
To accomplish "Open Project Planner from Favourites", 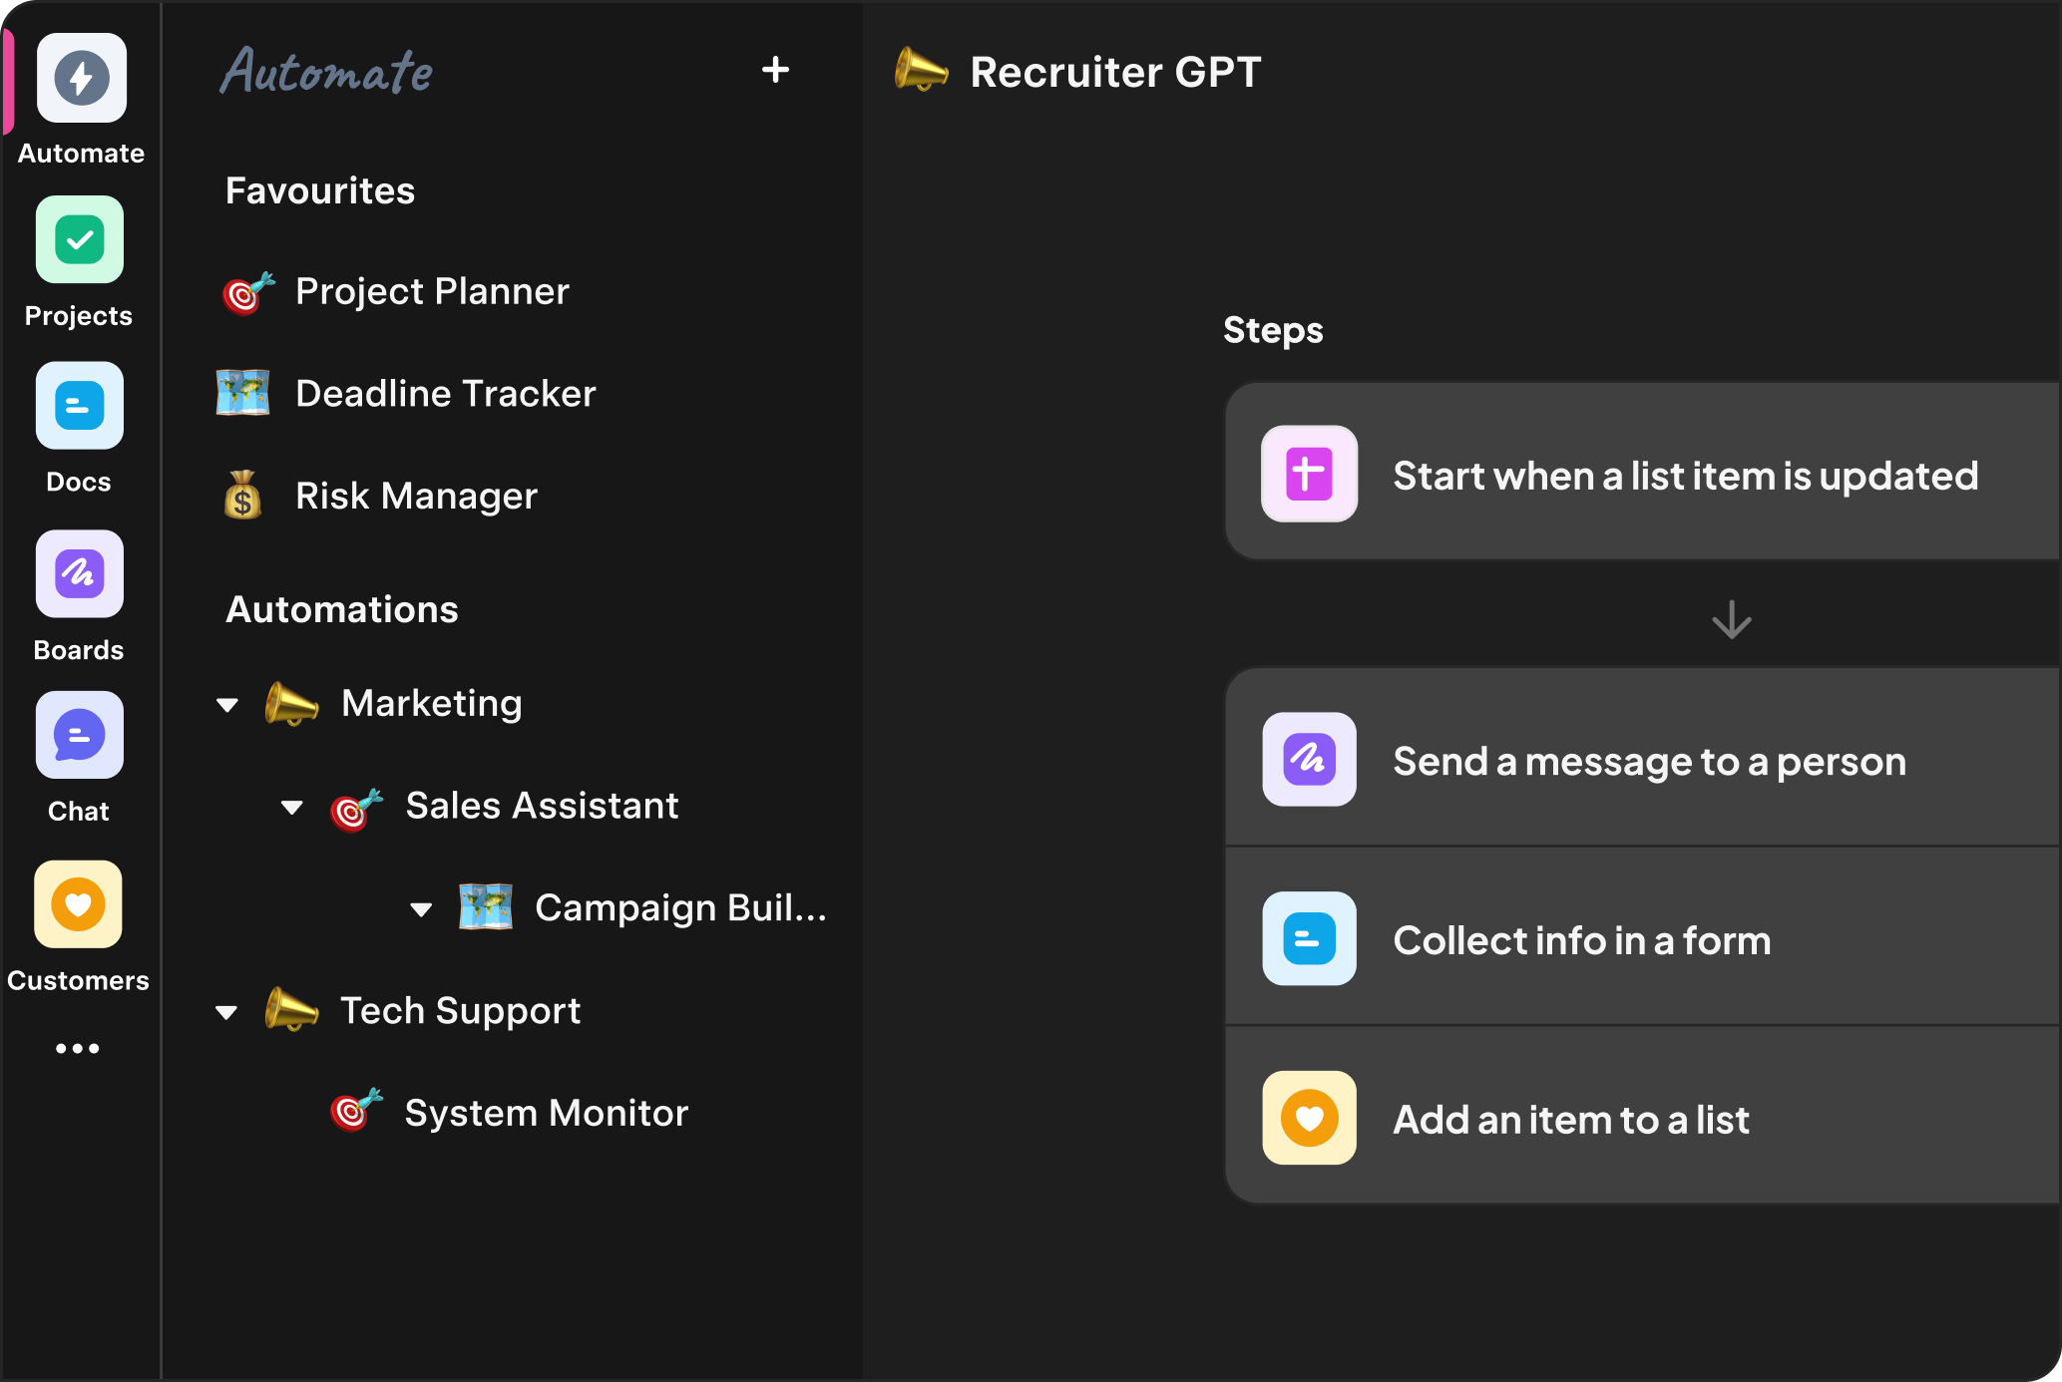I will pos(431,291).
